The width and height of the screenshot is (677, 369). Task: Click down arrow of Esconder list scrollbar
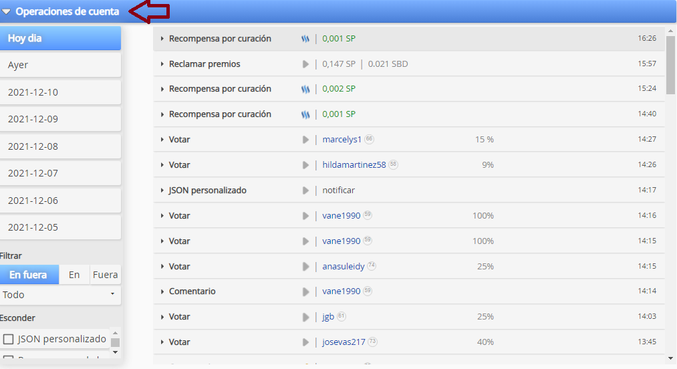115,352
